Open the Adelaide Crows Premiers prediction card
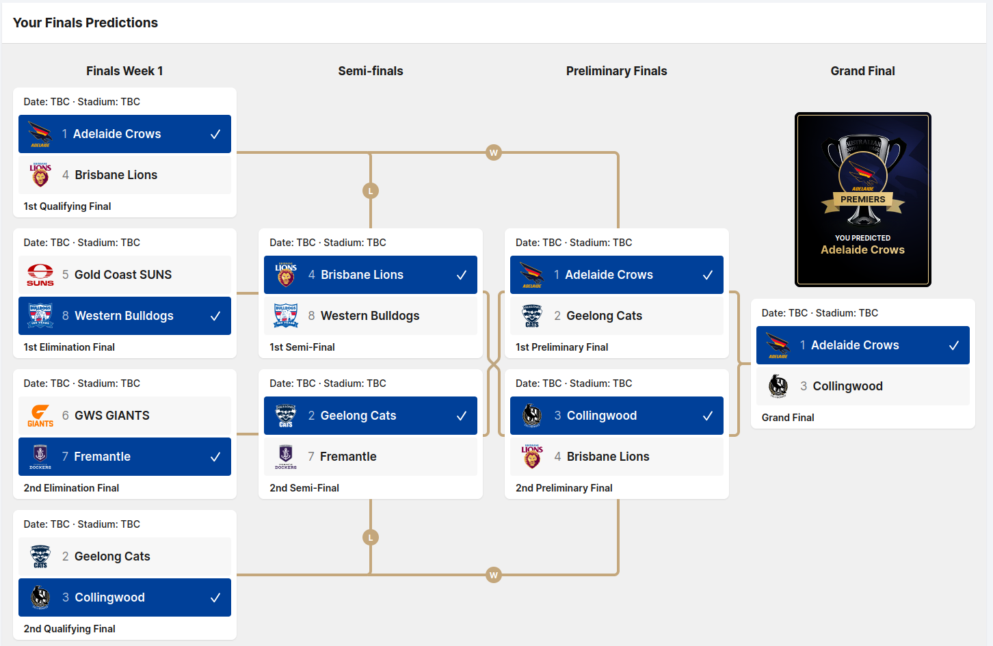 pos(863,200)
